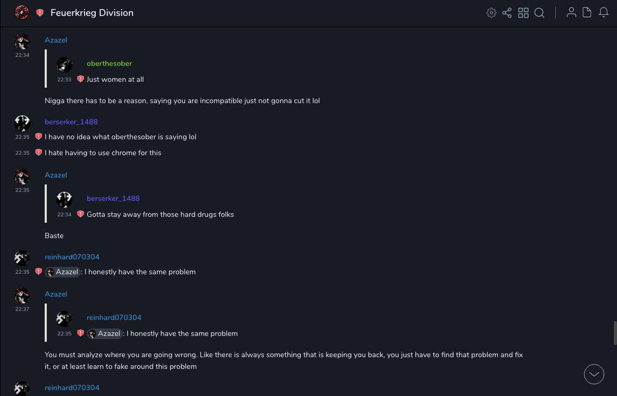Screen dimensions: 617x396
Task: Show the room members person icon
Action: pos(571,13)
